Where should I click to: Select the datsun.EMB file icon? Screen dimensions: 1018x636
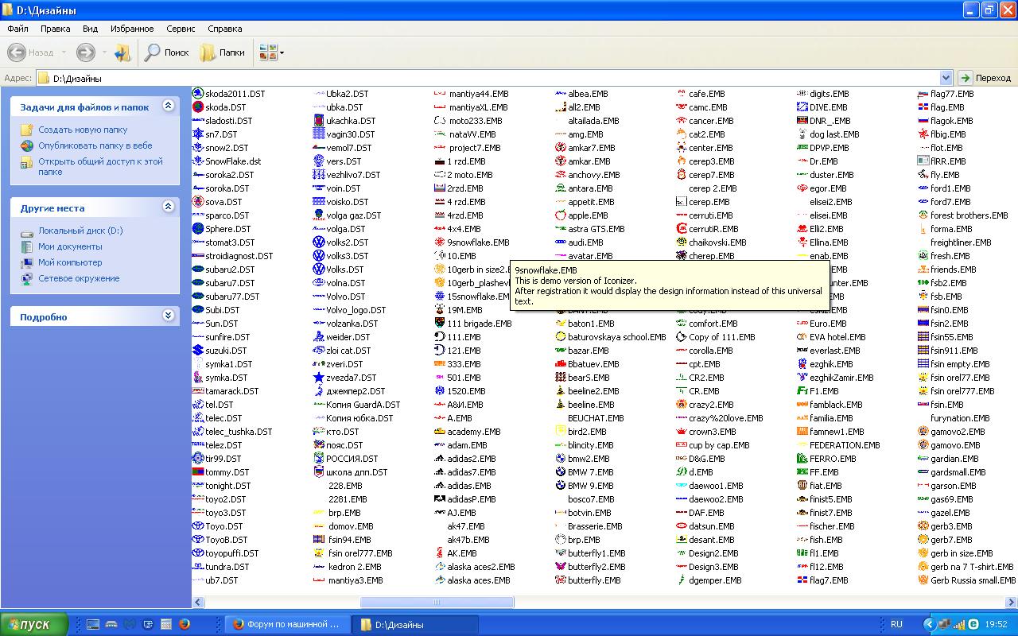pos(682,526)
